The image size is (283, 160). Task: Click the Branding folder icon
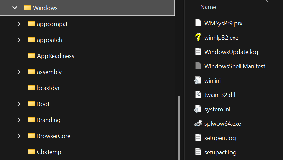(x=31, y=120)
